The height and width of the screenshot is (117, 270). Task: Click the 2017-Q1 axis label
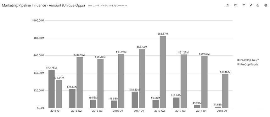[x=138, y=111]
